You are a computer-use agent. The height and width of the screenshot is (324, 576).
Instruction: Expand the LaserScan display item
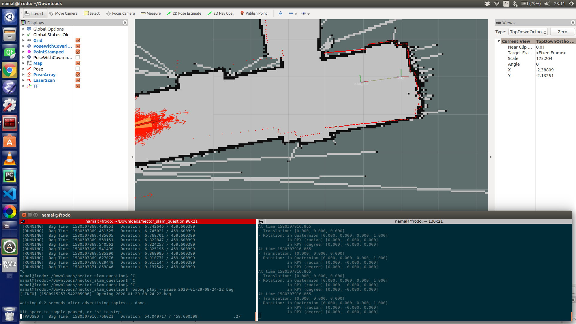23,80
